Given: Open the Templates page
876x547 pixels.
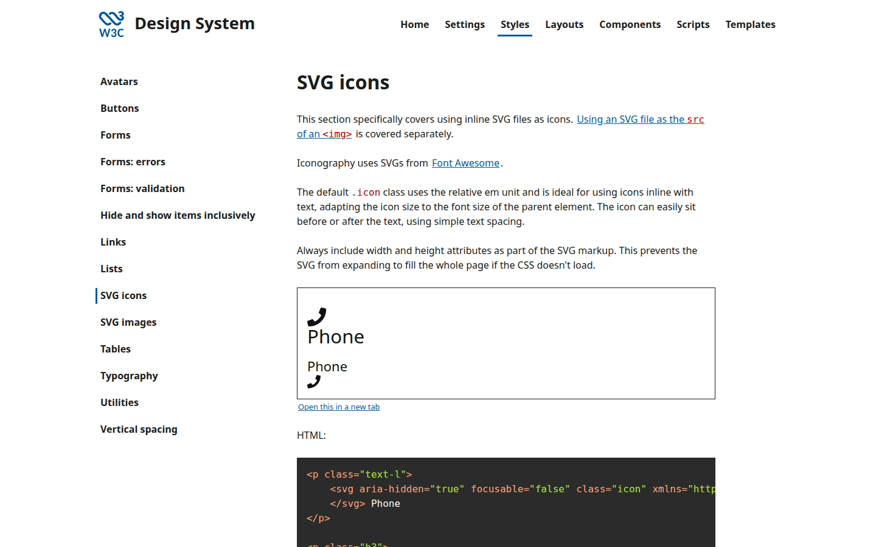Looking at the screenshot, I should [750, 24].
